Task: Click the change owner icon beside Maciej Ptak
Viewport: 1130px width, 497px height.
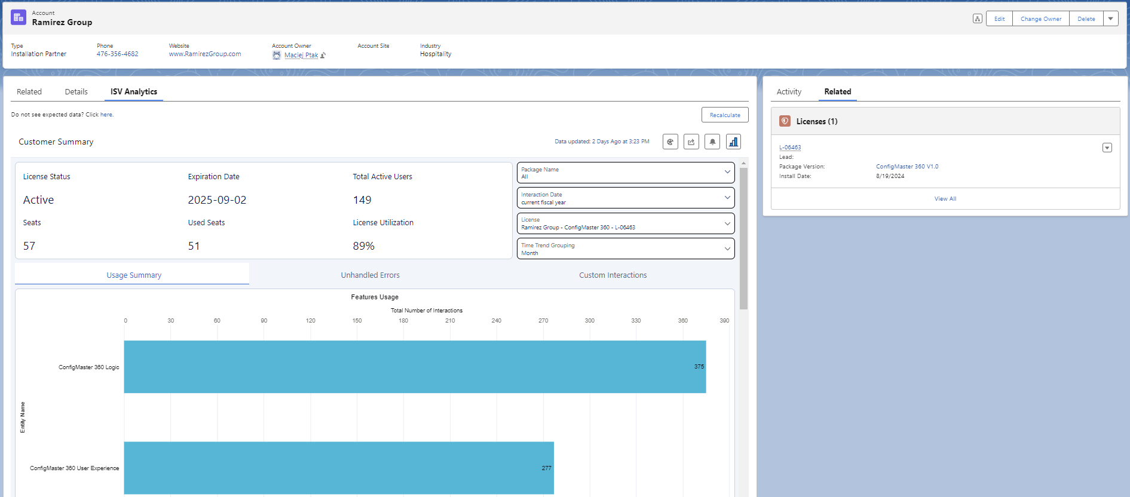Action: point(323,56)
